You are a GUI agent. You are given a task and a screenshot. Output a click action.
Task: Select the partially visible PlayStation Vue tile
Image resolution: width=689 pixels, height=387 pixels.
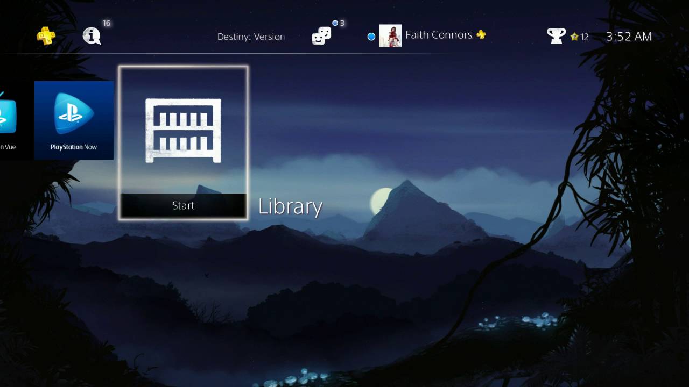tap(8, 120)
